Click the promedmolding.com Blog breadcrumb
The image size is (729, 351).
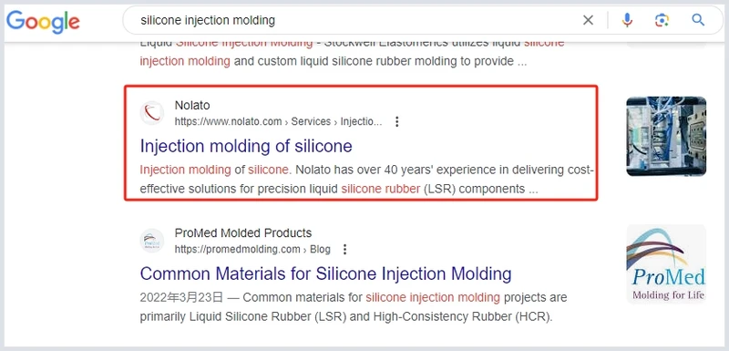point(252,250)
